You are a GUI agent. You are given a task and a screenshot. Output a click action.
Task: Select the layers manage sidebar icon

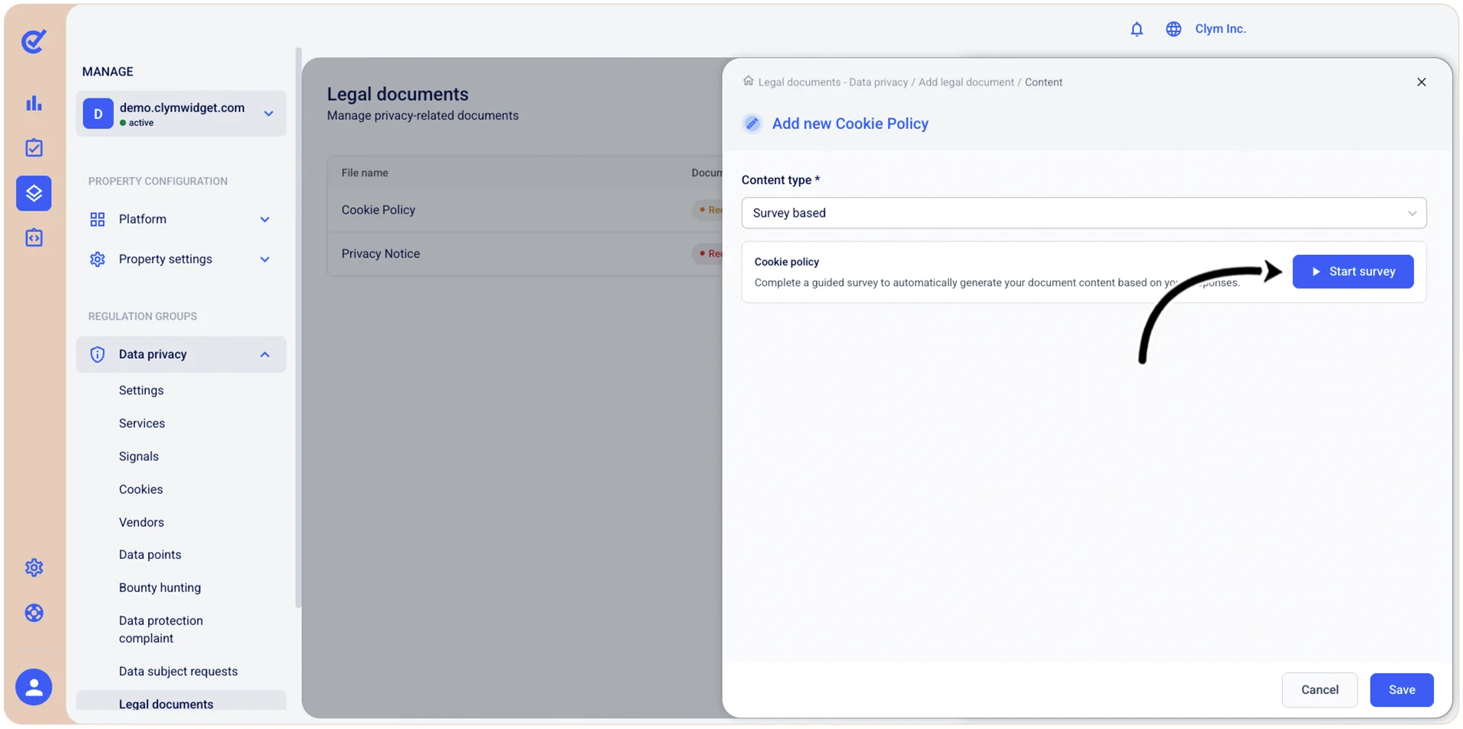(x=34, y=193)
